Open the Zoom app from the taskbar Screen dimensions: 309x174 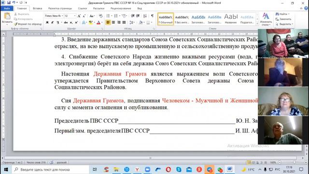[x=147, y=170]
